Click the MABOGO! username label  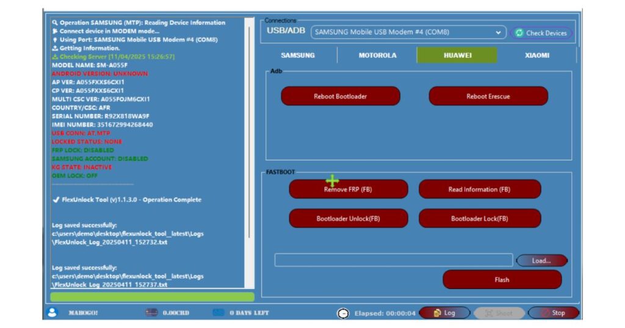83,313
